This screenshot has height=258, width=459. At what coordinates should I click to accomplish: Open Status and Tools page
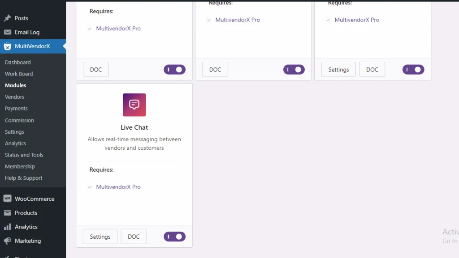click(x=24, y=155)
